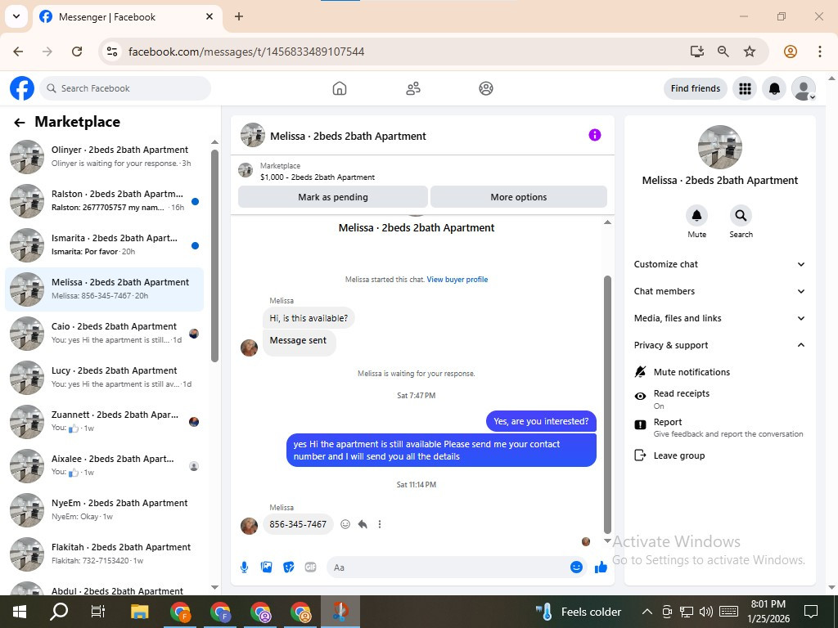This screenshot has height=628, width=838.
Task: Open a new browser tab
Action: click(239, 16)
